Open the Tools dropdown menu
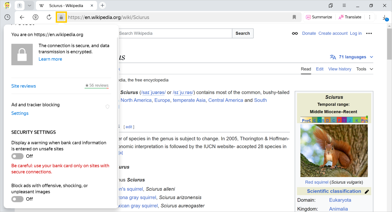 click(x=365, y=69)
